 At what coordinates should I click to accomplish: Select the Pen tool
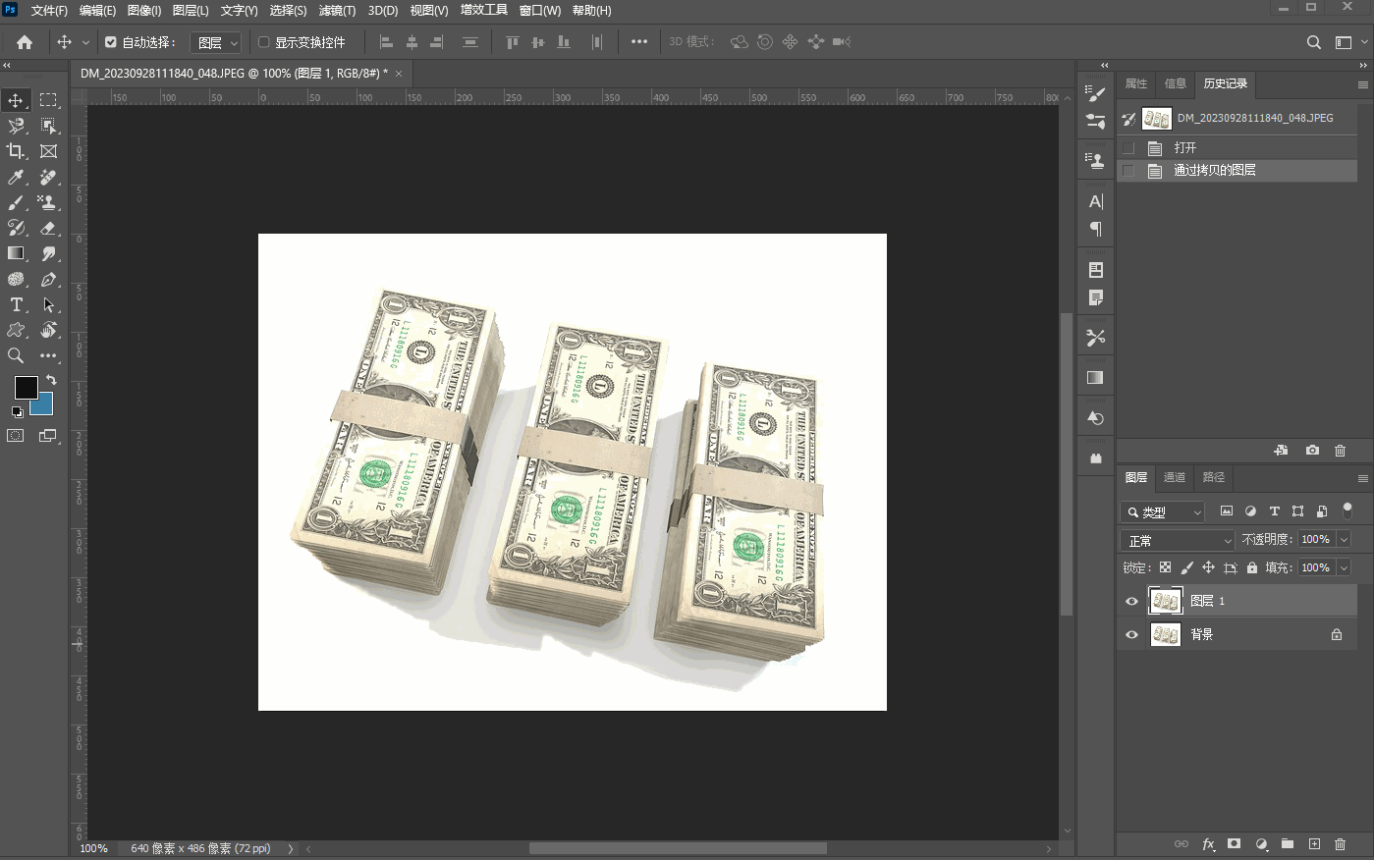[48, 279]
